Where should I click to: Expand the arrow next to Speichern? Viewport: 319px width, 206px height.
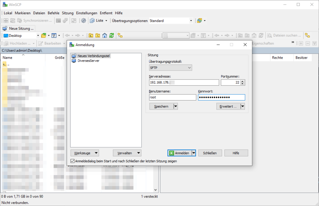point(175,106)
